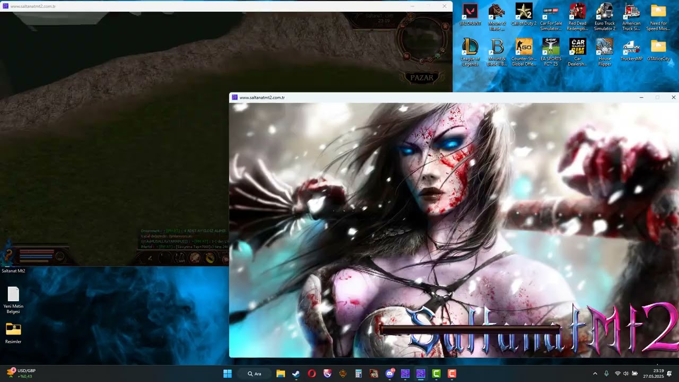Viewport: 679px width, 382px height.
Task: Open the USD/GBP widget on taskbar
Action: point(22,374)
